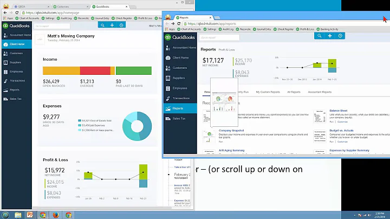Switch to the QBOA browser tab

31,7
